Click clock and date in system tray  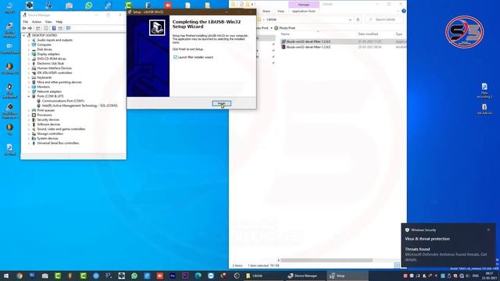[x=489, y=276]
